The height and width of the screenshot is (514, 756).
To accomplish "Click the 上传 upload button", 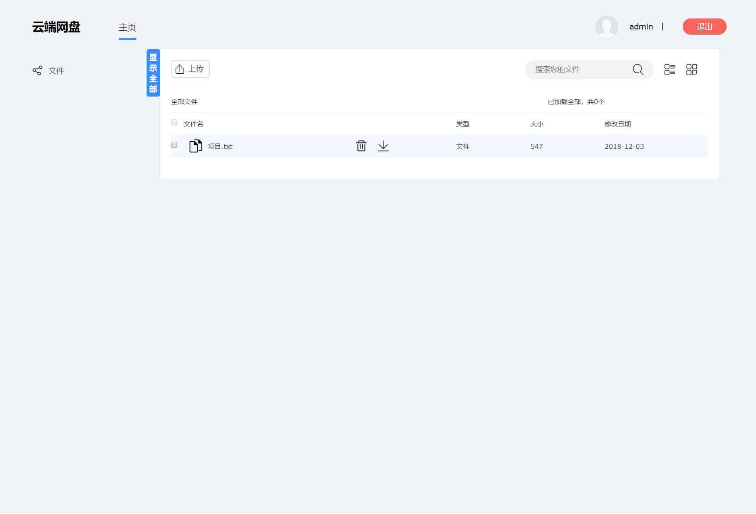I will pyautogui.click(x=190, y=69).
